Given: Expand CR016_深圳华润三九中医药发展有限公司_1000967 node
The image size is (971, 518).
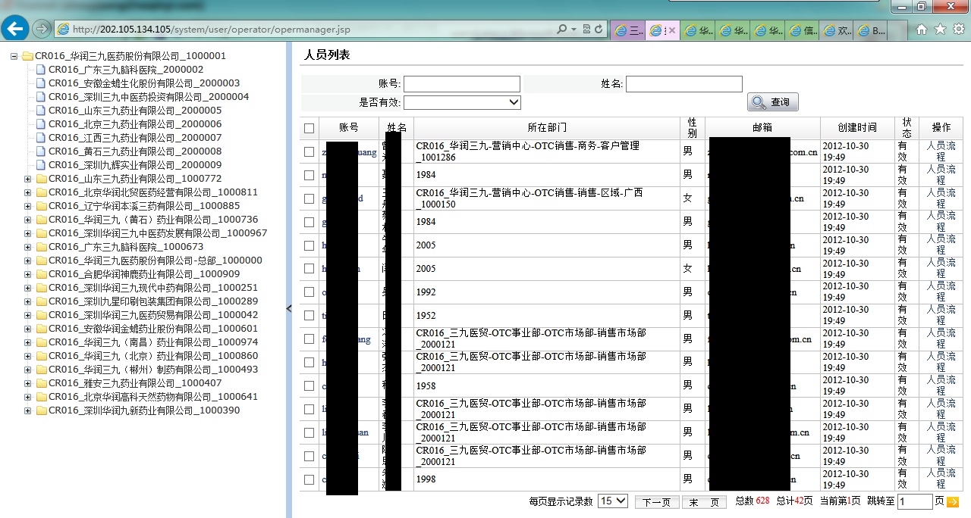Looking at the screenshot, I should tap(27, 233).
